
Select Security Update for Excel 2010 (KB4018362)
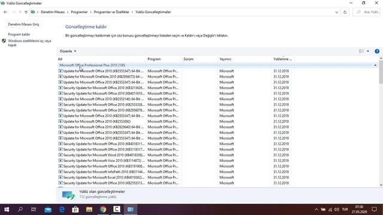(175, 177)
